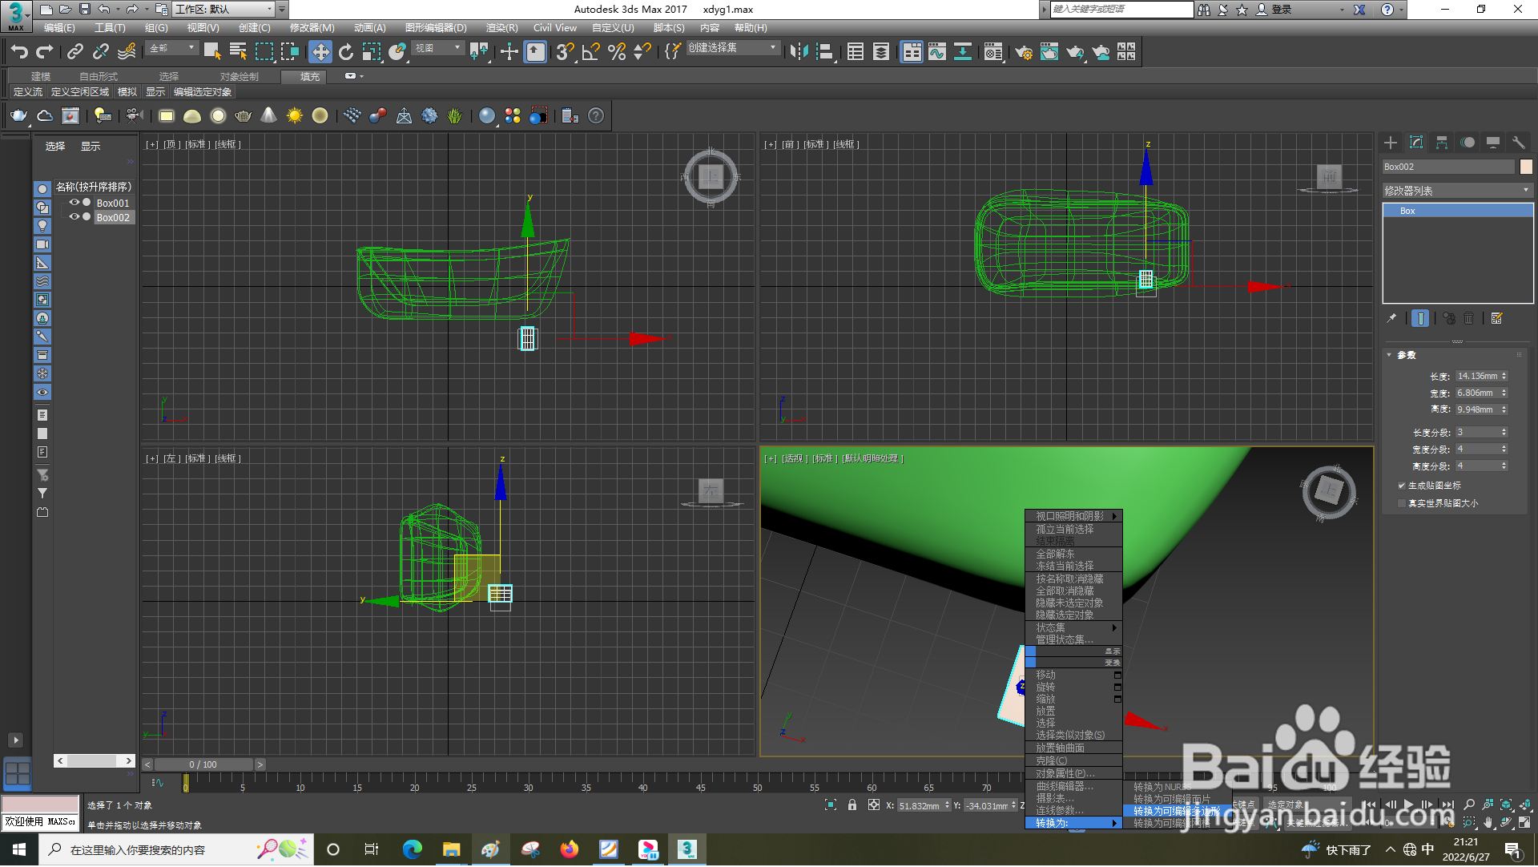Activate the Select and Move tool

pyautogui.click(x=320, y=52)
